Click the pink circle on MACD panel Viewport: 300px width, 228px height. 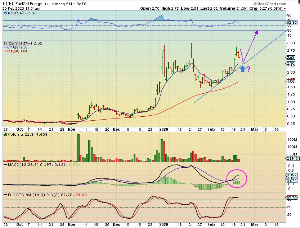point(237,177)
